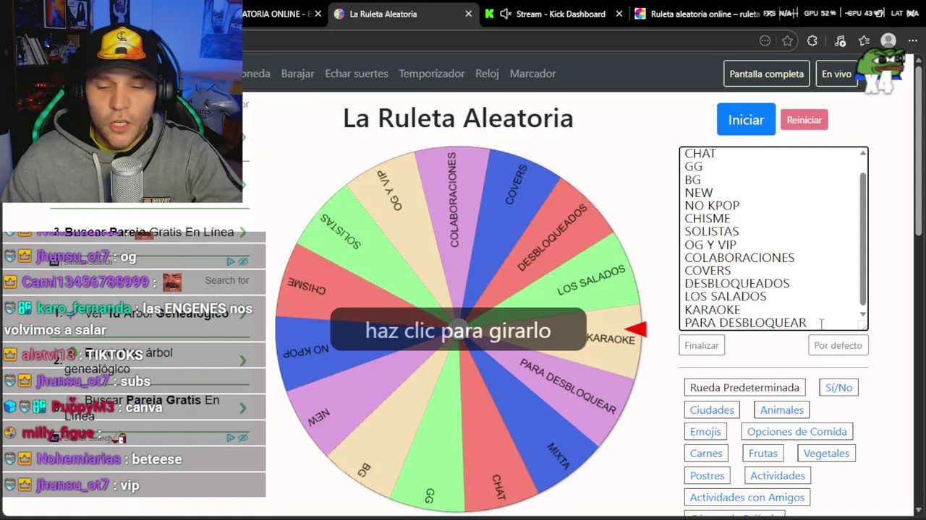Click the options textbox scrollbar thumb

click(862, 238)
